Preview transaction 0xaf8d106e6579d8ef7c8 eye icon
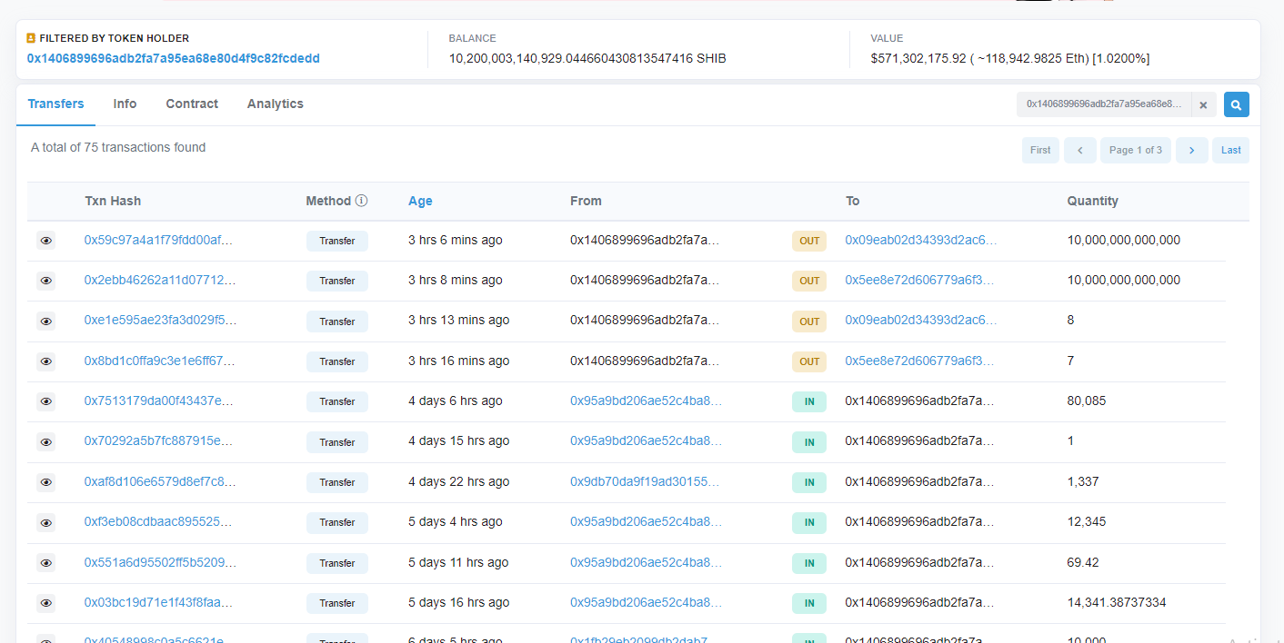Viewport: 1284px width, 643px height. point(46,482)
